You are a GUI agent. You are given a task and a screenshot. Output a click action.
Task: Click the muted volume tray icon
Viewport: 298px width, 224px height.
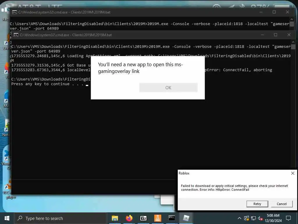click(260, 218)
